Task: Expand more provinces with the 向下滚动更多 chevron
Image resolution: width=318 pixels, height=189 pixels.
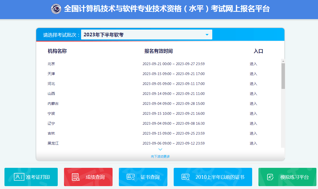Action: (160, 149)
